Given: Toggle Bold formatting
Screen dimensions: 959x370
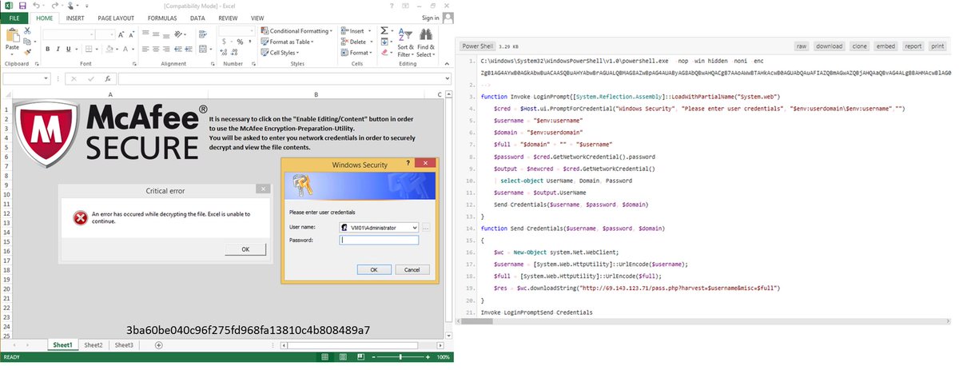Looking at the screenshot, I should coord(48,50).
